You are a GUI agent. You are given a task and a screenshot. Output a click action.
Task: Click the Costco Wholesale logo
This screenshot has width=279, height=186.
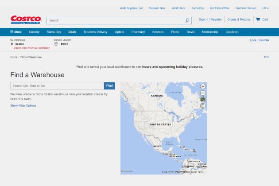pyautogui.click(x=26, y=19)
